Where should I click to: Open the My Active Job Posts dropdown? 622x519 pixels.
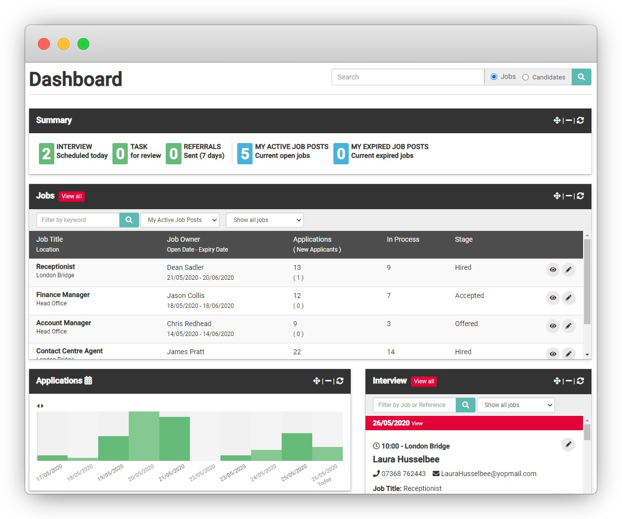[180, 220]
